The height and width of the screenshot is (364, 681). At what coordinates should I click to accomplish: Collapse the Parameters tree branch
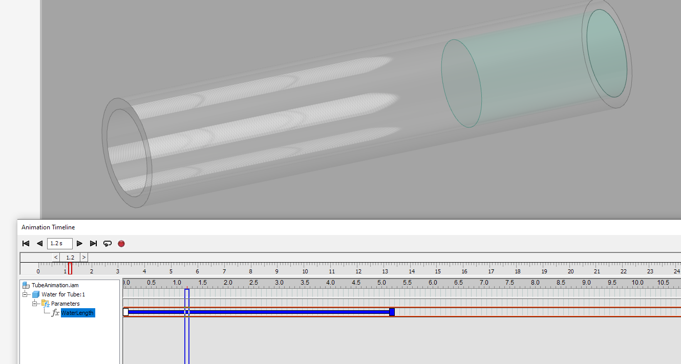(x=34, y=303)
